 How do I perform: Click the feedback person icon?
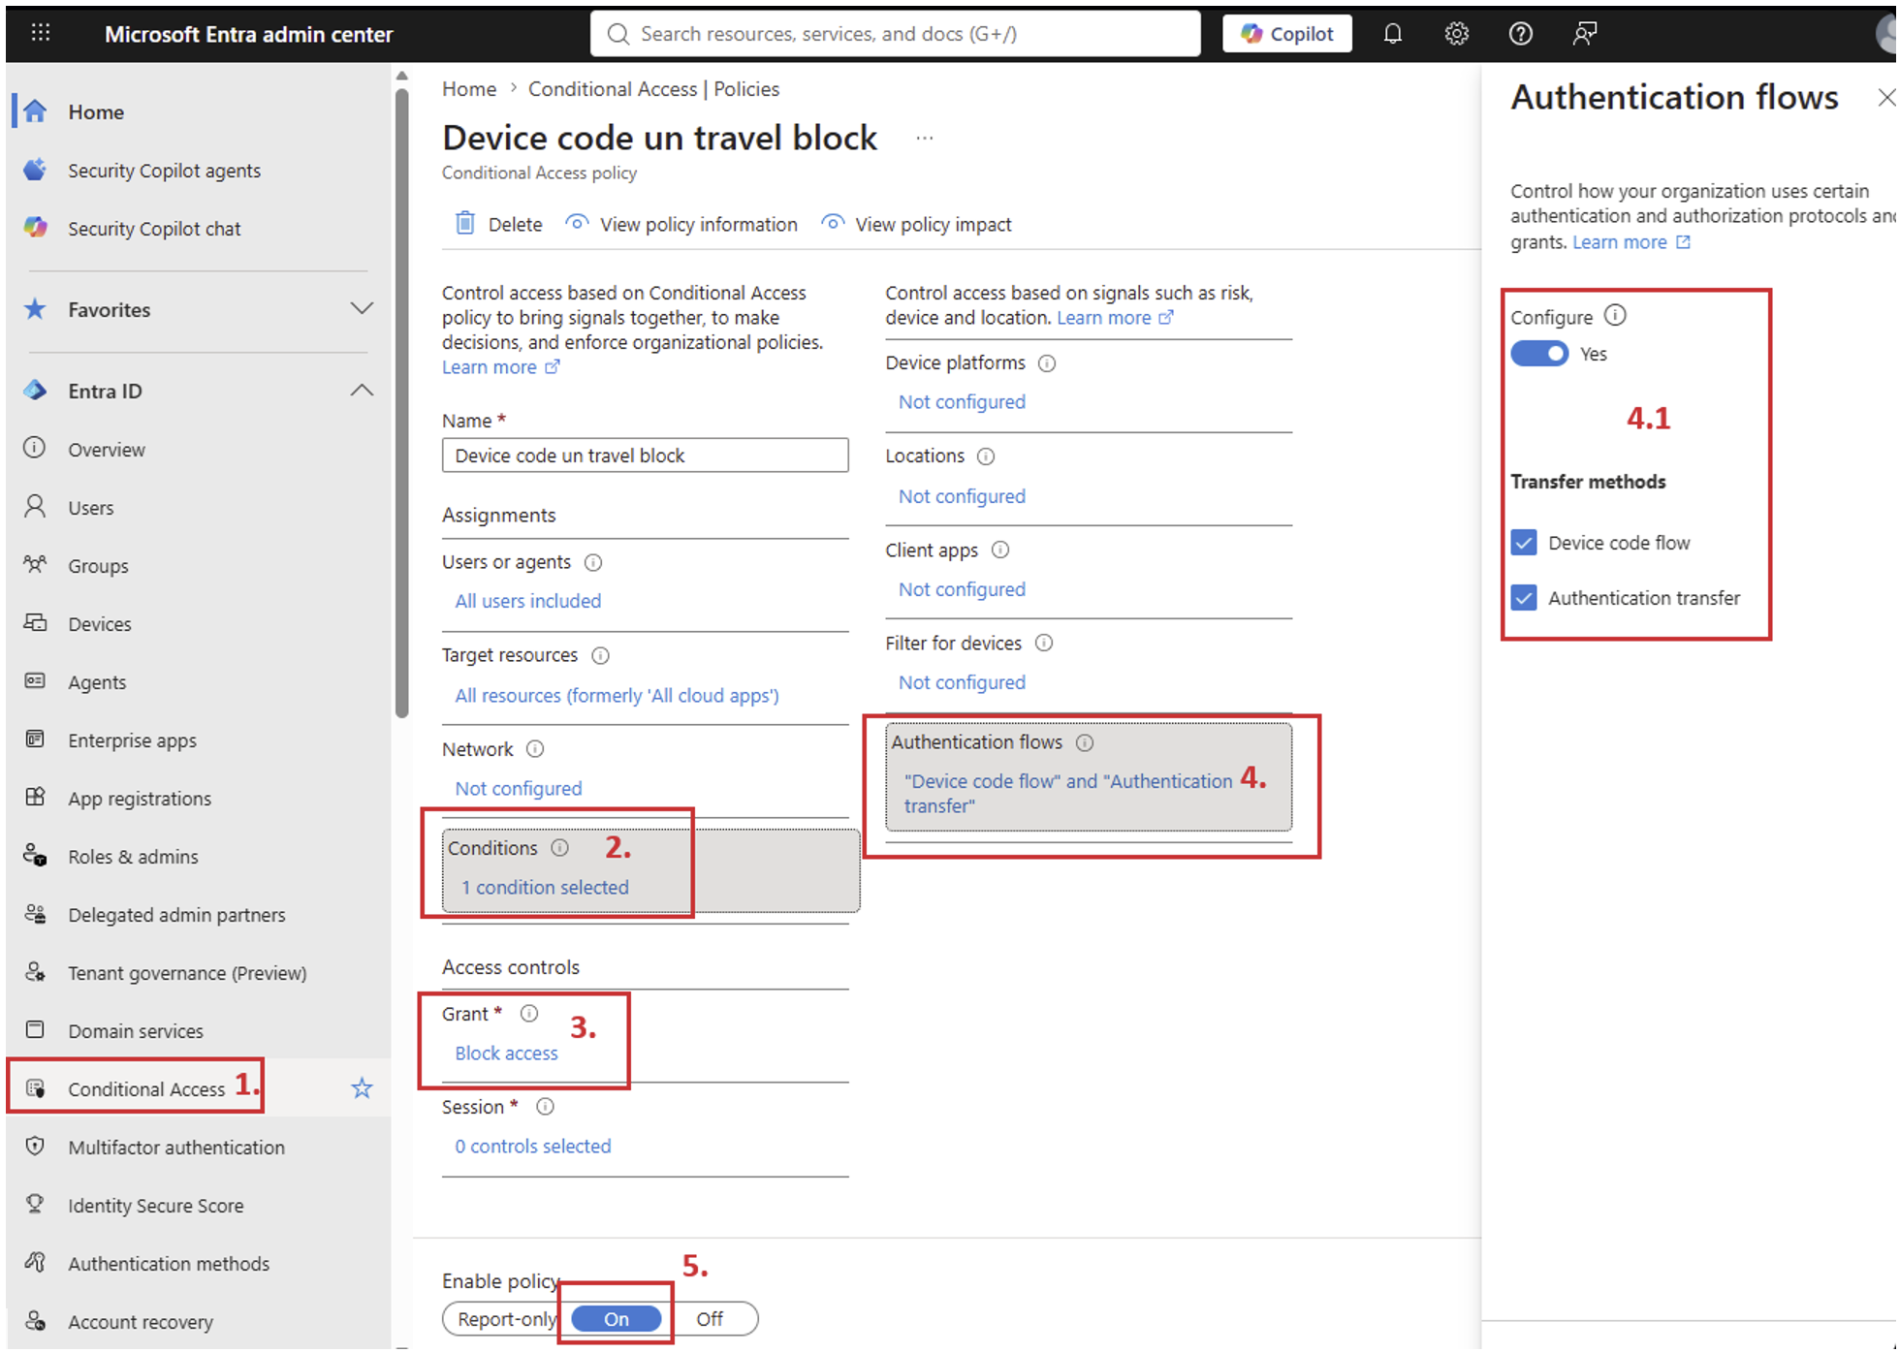click(x=1584, y=34)
